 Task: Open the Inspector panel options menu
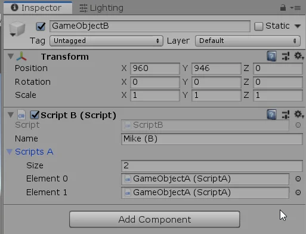[x=295, y=8]
